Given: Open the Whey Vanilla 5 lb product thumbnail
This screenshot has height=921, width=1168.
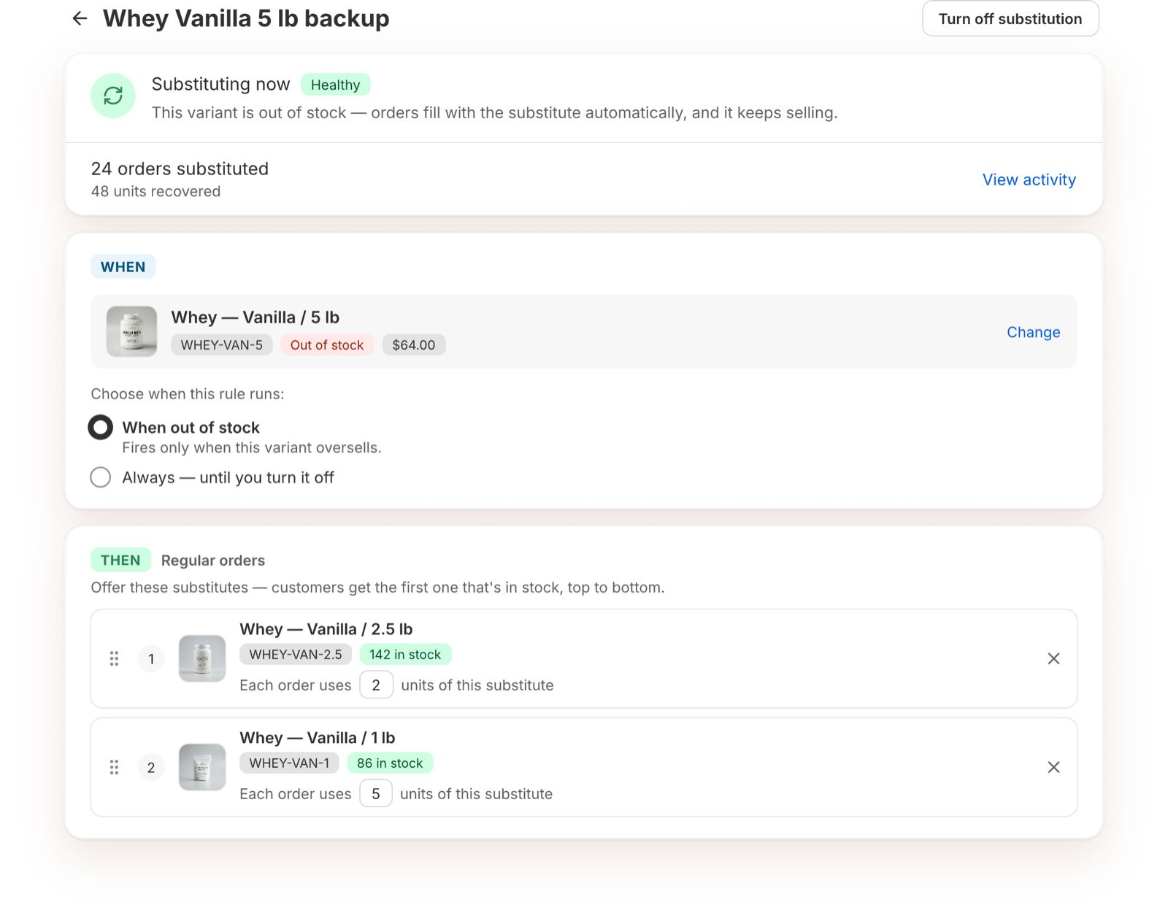Looking at the screenshot, I should (131, 331).
